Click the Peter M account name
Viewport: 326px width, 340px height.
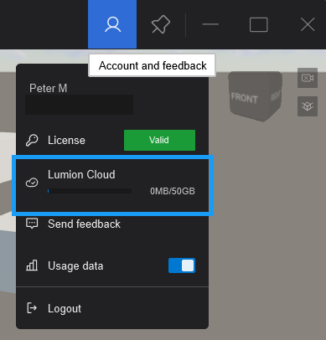49,89
